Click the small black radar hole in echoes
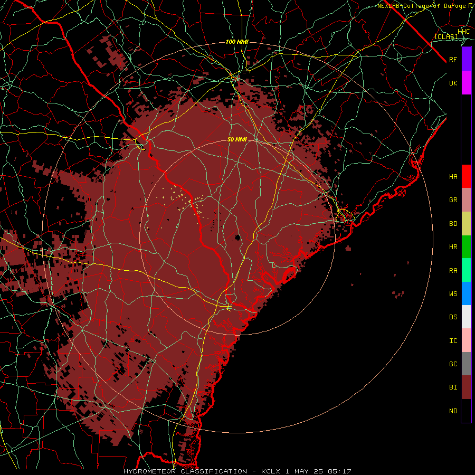The height and width of the screenshot is (475, 475). (237, 237)
